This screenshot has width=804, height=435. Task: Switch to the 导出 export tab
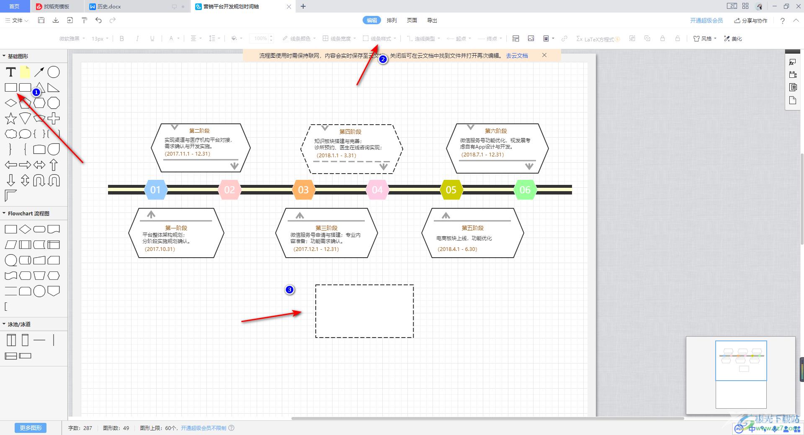pyautogui.click(x=432, y=20)
